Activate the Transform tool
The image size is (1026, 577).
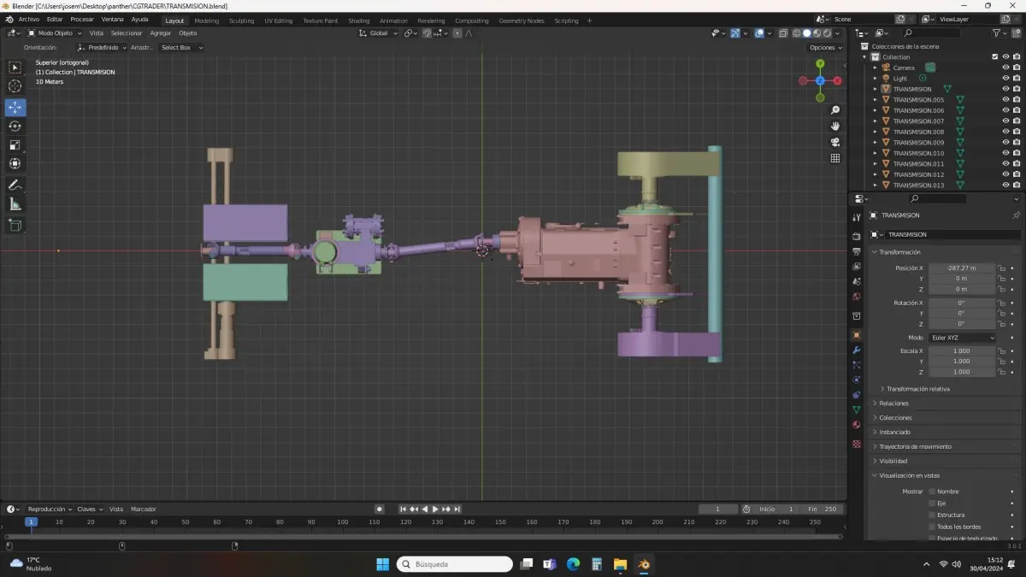pyautogui.click(x=15, y=164)
